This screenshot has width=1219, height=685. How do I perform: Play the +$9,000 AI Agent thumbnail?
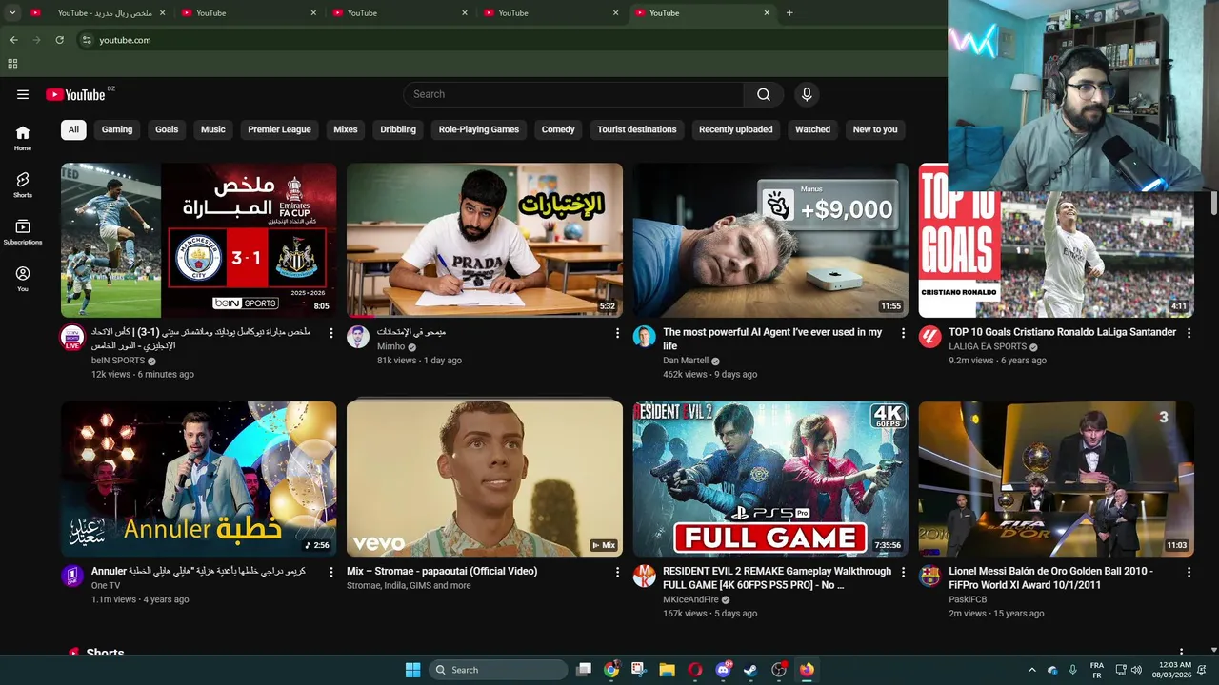(x=770, y=240)
